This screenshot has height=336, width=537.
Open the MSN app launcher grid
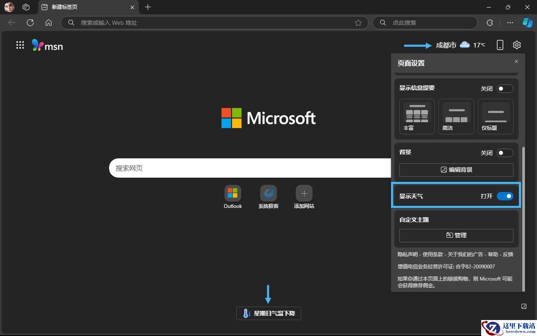click(x=20, y=45)
